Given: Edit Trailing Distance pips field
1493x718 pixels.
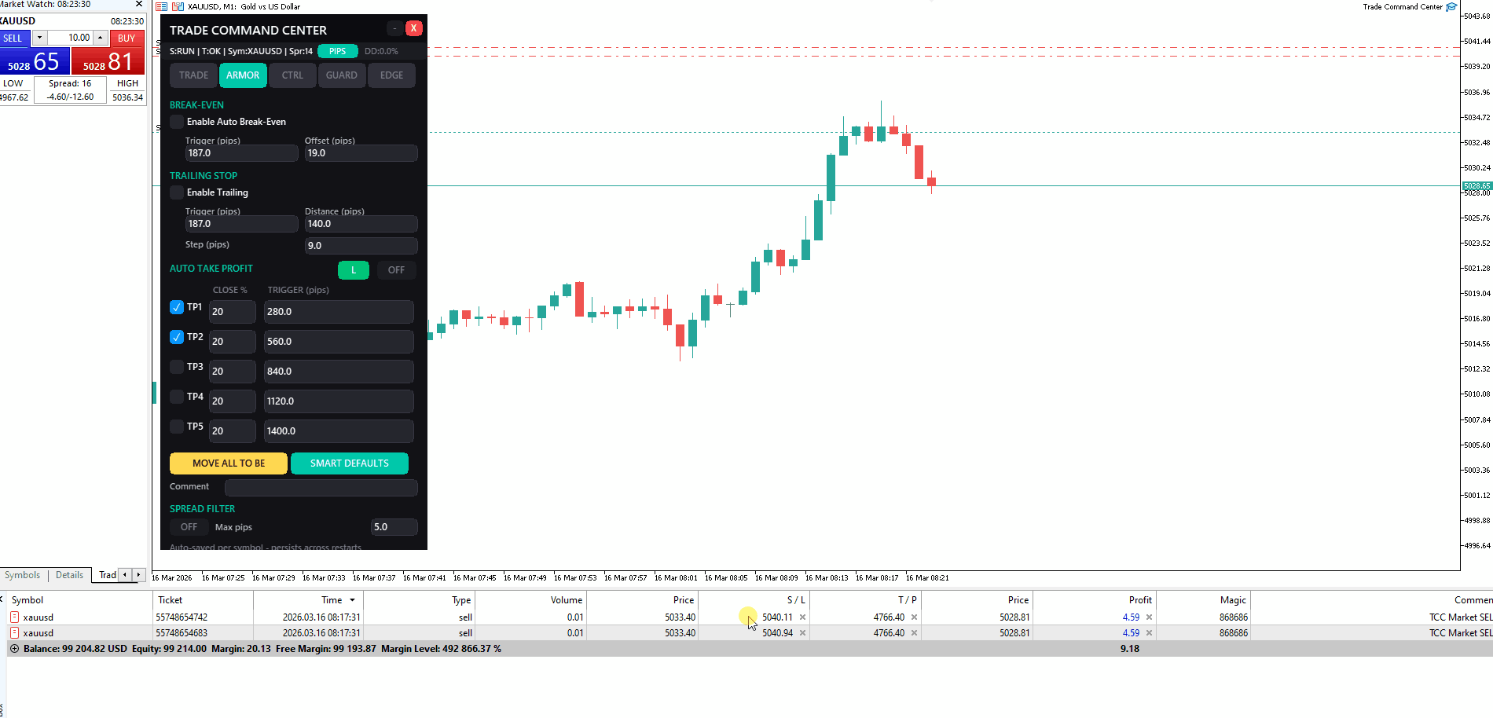Looking at the screenshot, I should click(361, 224).
